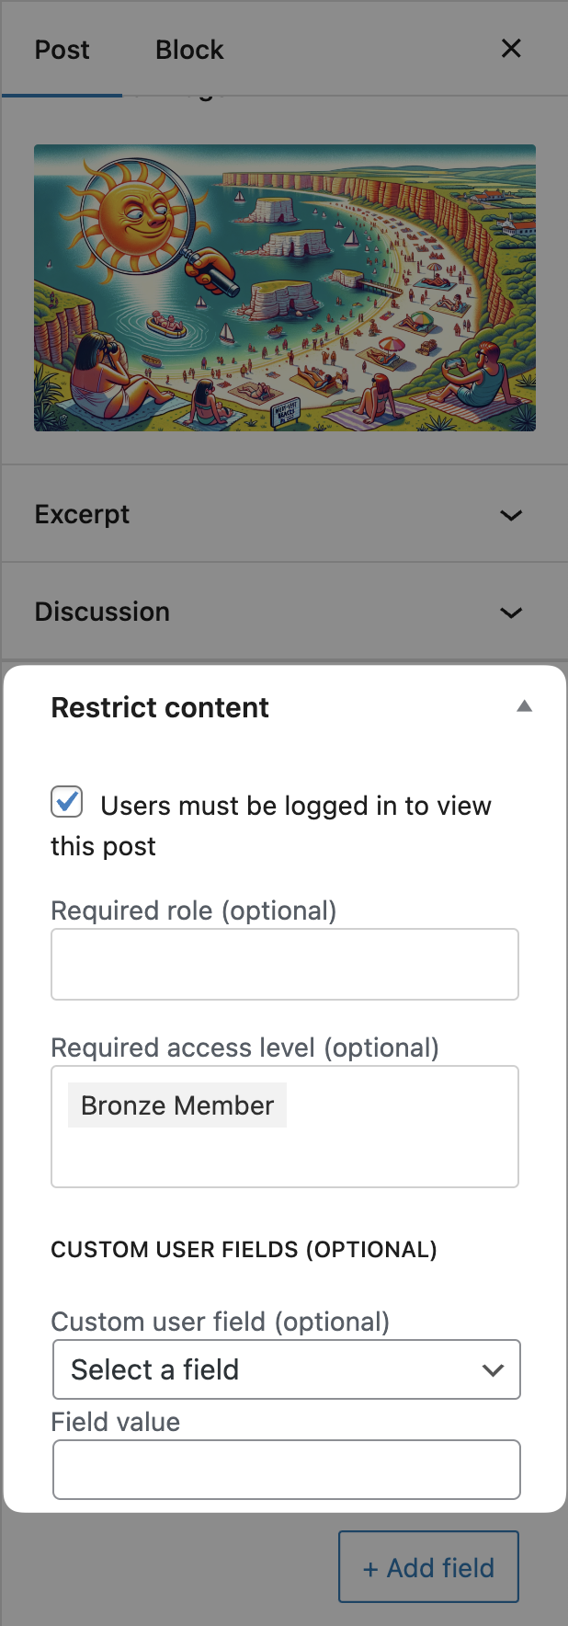Click the Excerpt panel chevron arrow
568x1626 pixels.
511,515
